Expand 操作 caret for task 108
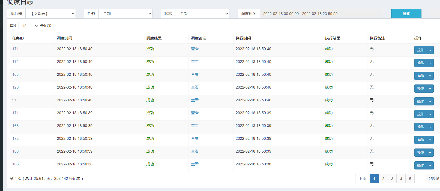Screen dimensions: 440x191 pos(430,153)
